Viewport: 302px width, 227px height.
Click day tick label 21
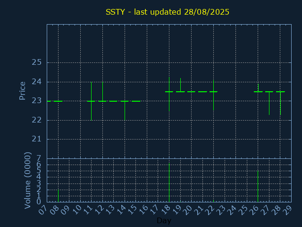pos(199,210)
